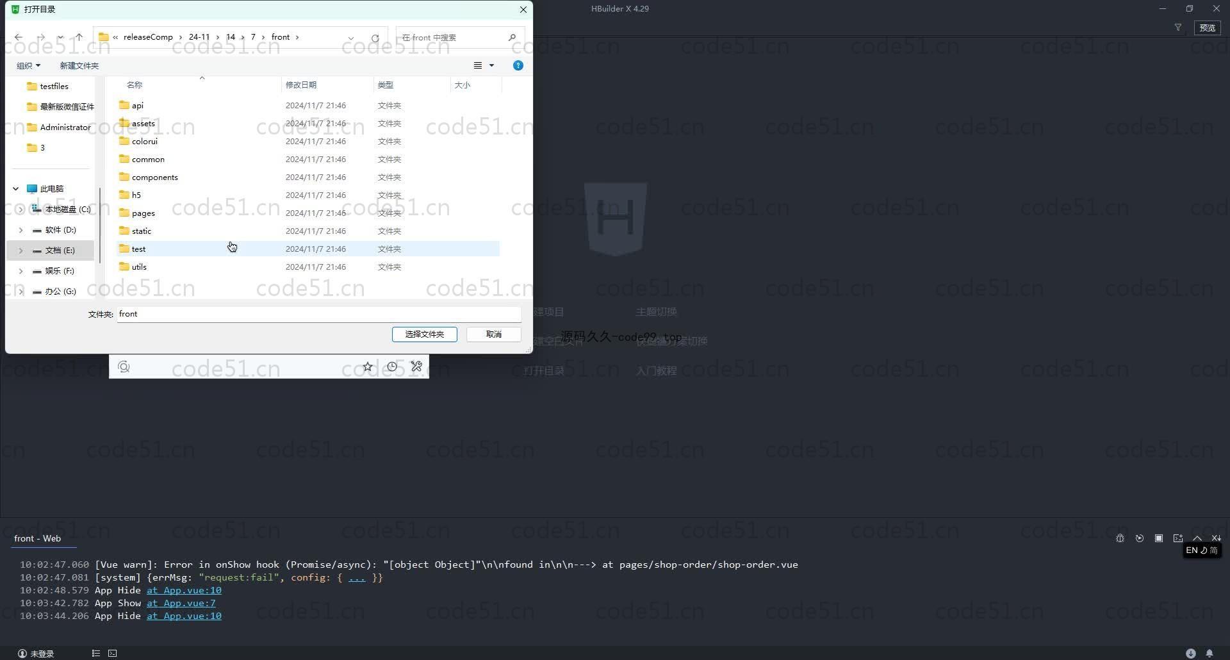This screenshot has height=660, width=1230.
Task: Expand the 软件 (D:) drive node
Action: [x=20, y=229]
